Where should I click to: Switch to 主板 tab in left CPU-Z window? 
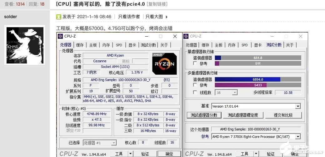coord(93,45)
